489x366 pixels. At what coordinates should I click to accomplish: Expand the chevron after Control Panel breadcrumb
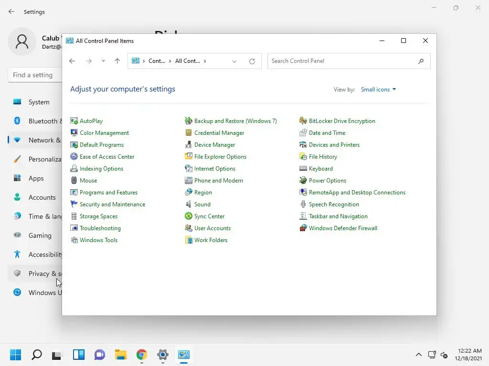170,61
